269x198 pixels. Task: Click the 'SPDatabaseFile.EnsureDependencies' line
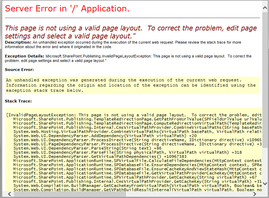(137, 165)
